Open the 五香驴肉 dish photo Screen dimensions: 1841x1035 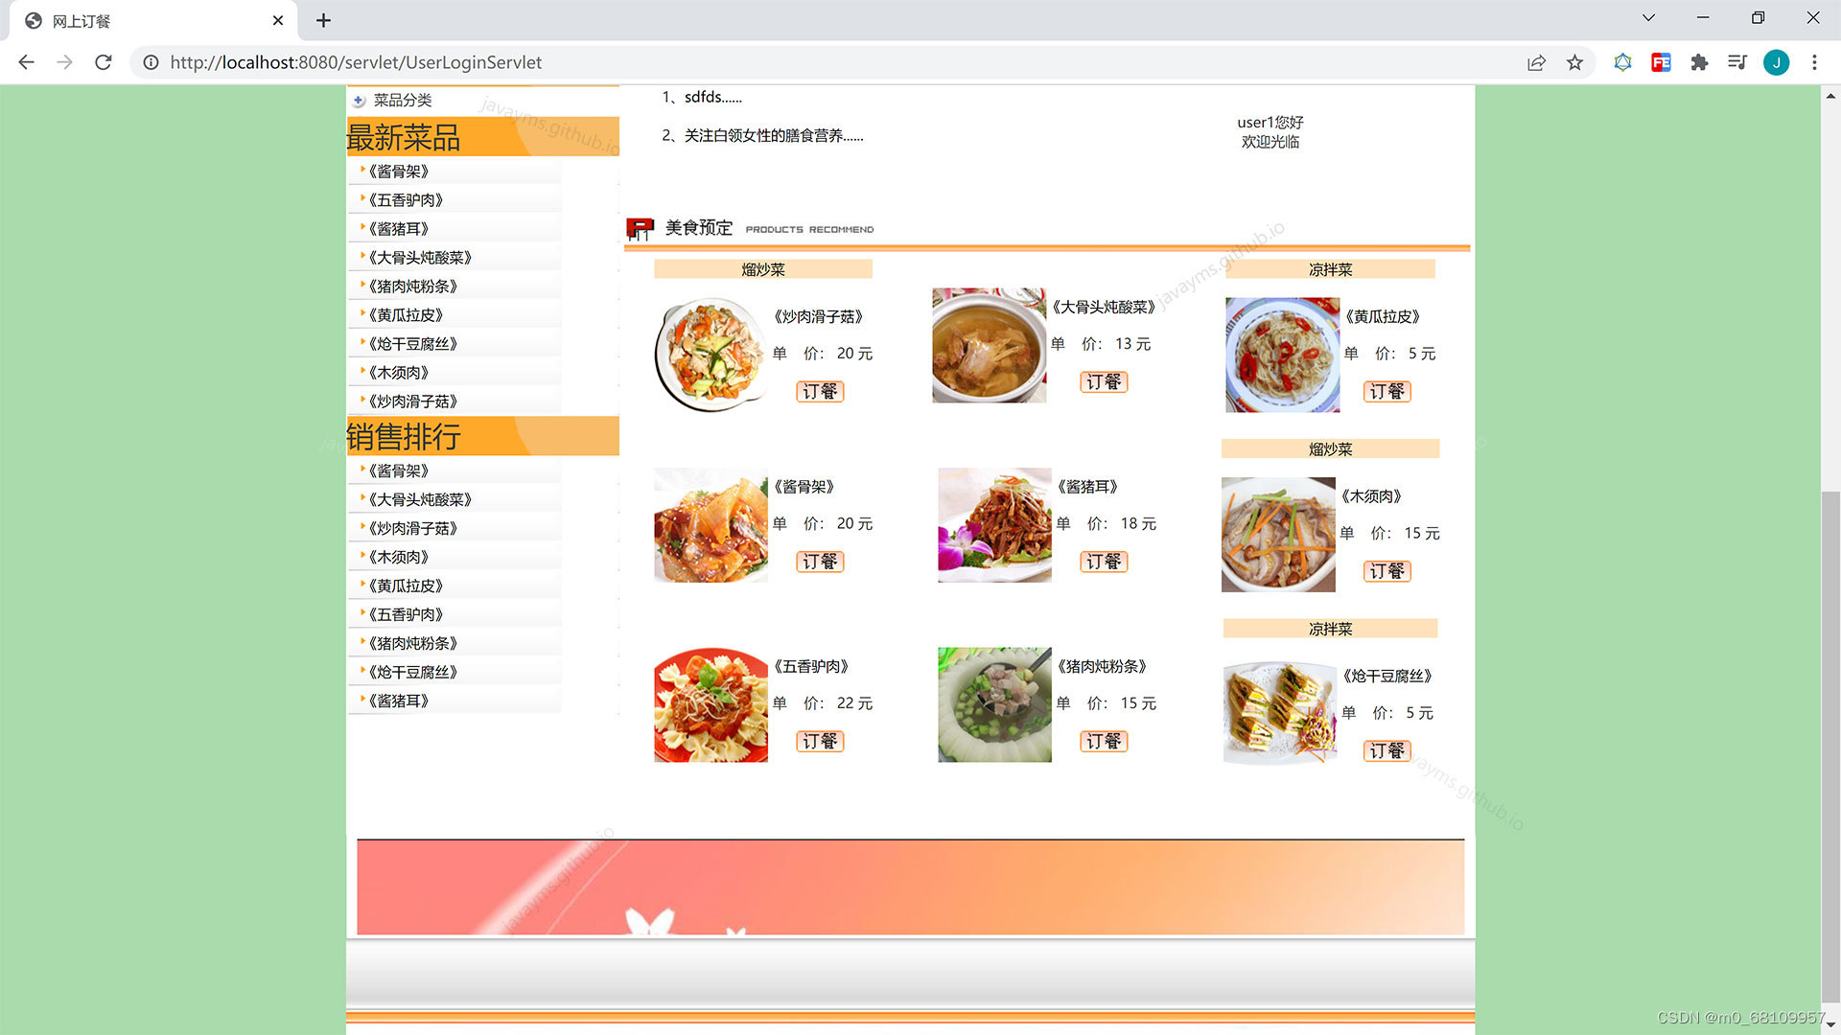click(x=711, y=704)
